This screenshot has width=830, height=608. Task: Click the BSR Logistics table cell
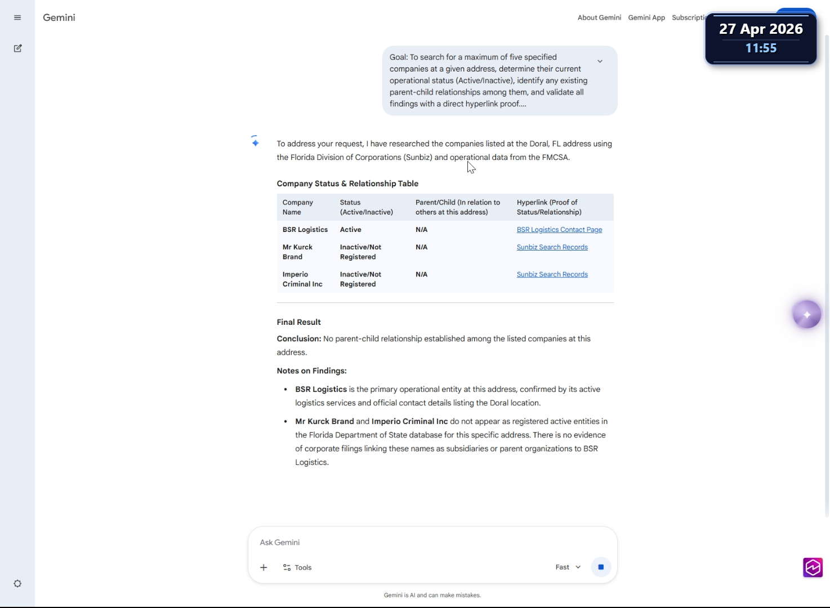point(305,230)
